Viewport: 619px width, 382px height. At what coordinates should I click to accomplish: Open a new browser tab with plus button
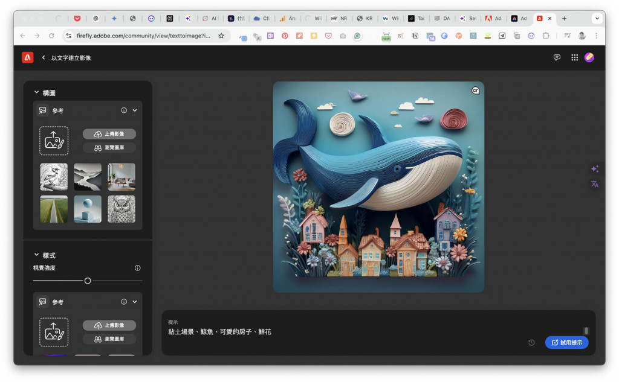pyautogui.click(x=564, y=19)
